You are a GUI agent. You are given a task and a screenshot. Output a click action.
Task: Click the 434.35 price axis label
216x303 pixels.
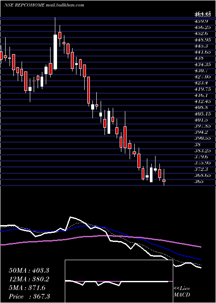pos(202,64)
